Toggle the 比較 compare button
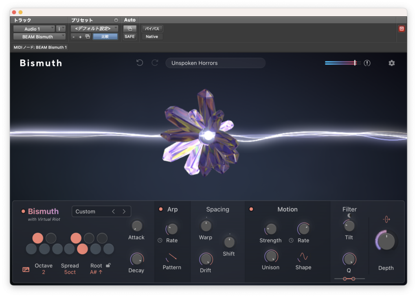The image size is (417, 297). point(105,36)
